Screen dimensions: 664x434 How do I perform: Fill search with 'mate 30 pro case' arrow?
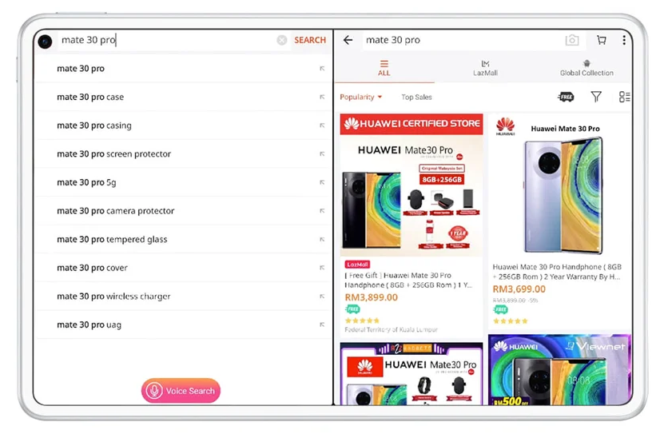(x=322, y=97)
